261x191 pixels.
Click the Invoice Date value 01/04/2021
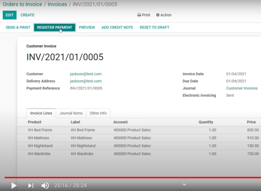click(236, 74)
